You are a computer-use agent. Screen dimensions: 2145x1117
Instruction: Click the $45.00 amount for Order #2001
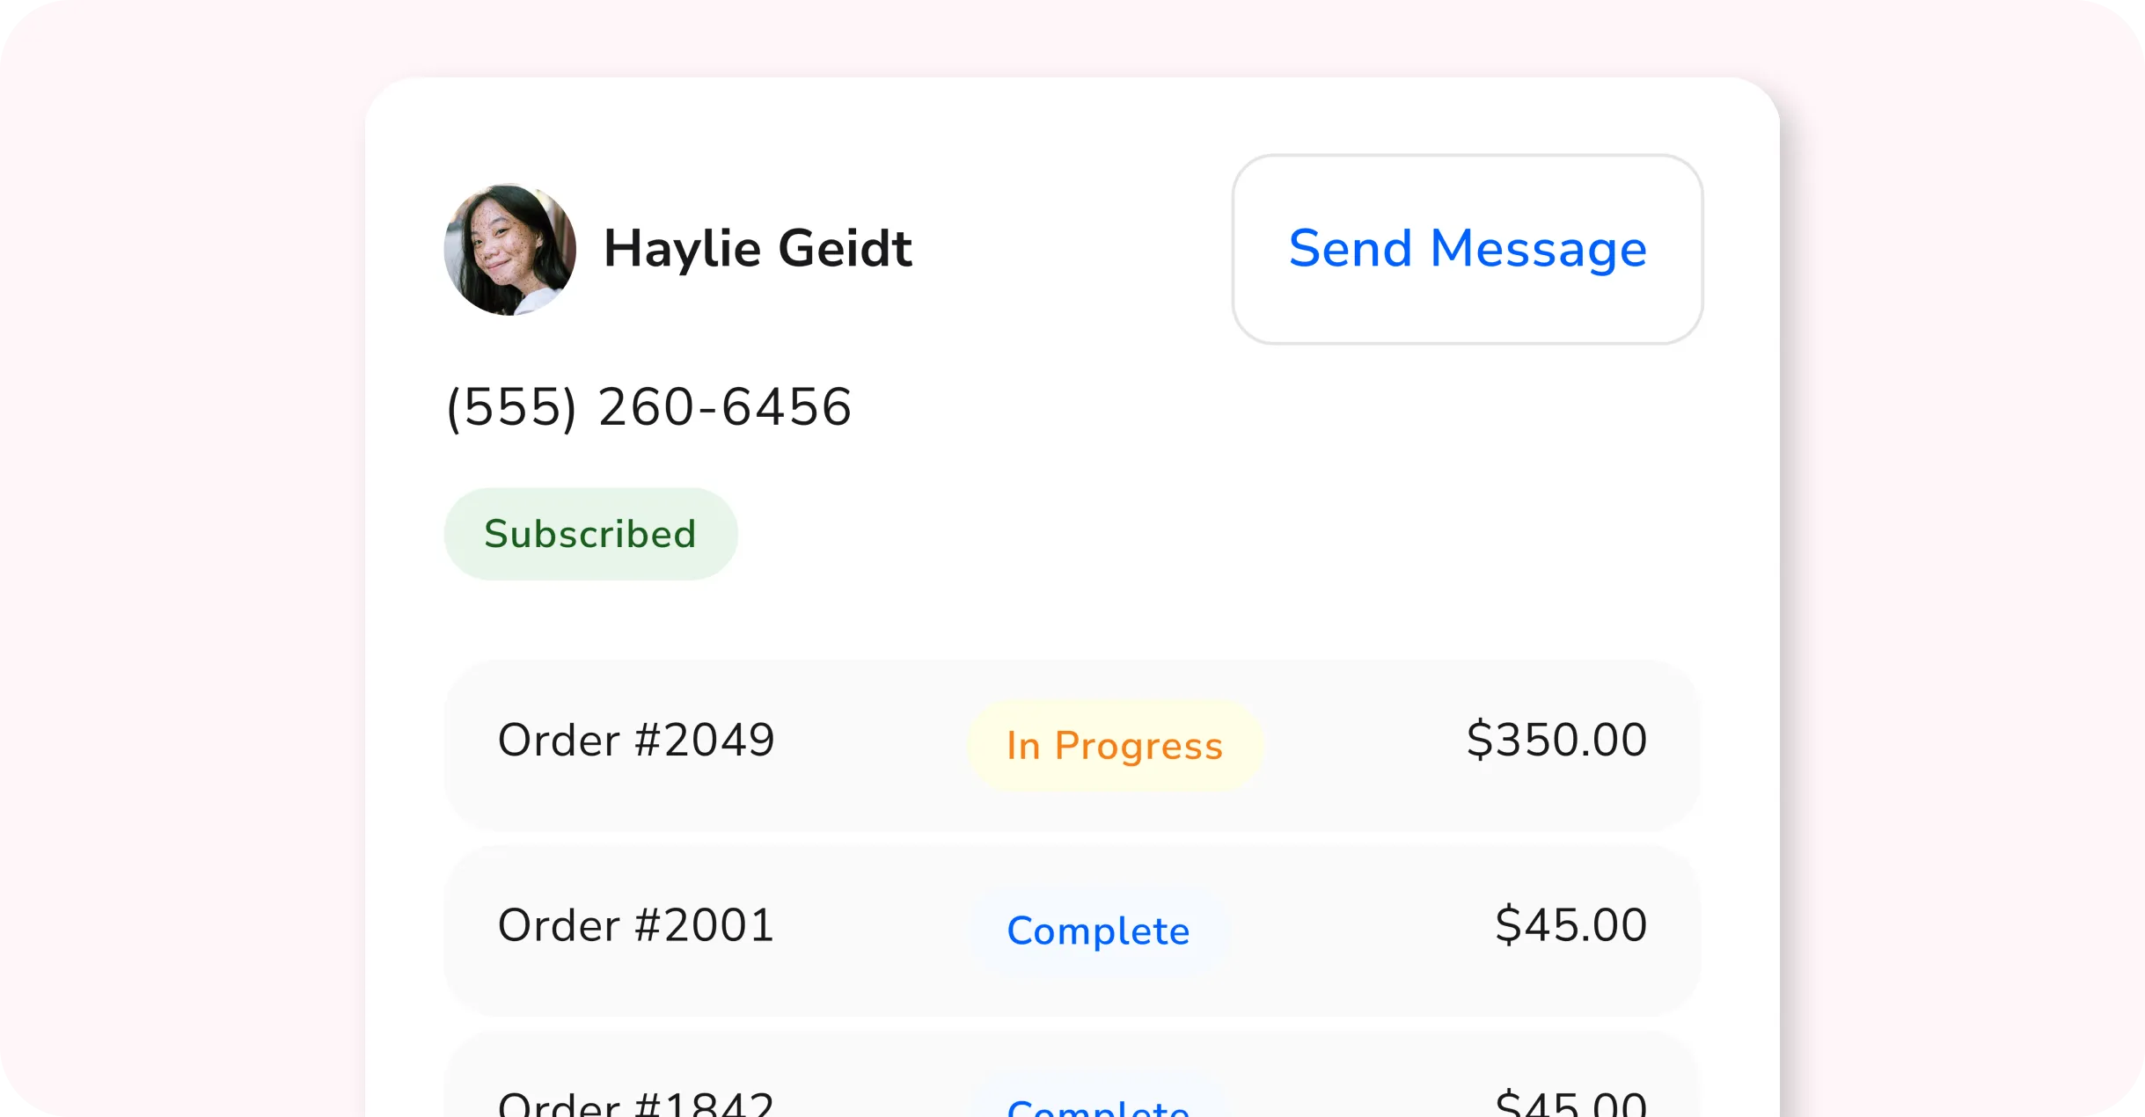[x=1570, y=925]
